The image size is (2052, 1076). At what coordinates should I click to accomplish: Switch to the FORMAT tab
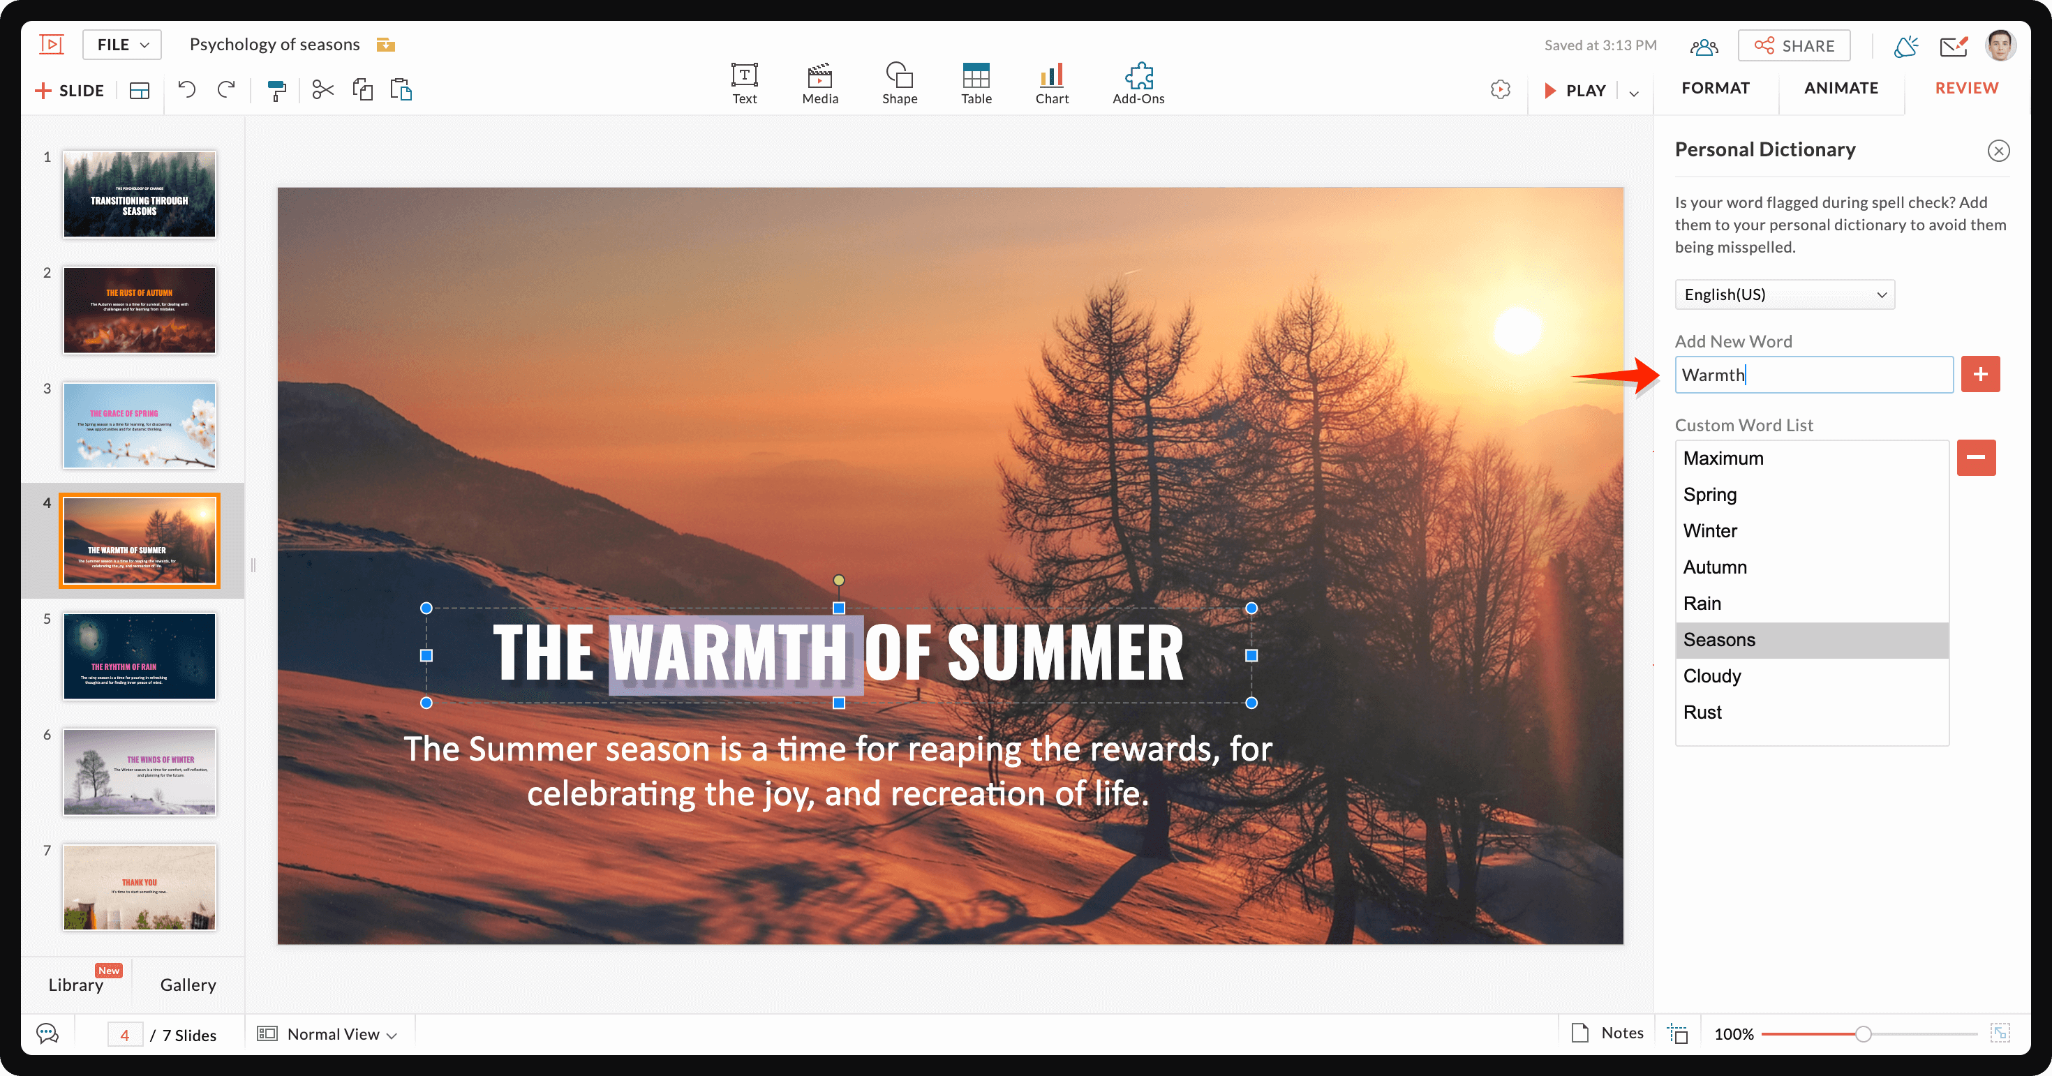(x=1714, y=88)
